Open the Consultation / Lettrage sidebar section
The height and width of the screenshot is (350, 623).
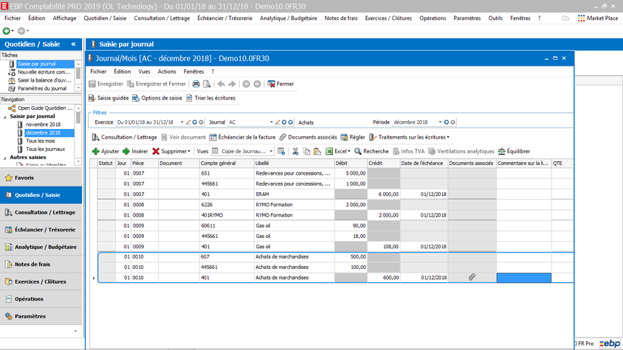click(41, 212)
